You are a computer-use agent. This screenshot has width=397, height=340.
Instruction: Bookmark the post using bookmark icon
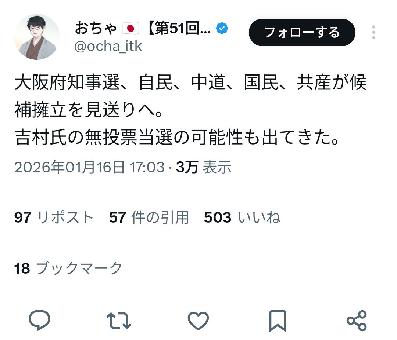pyautogui.click(x=278, y=321)
